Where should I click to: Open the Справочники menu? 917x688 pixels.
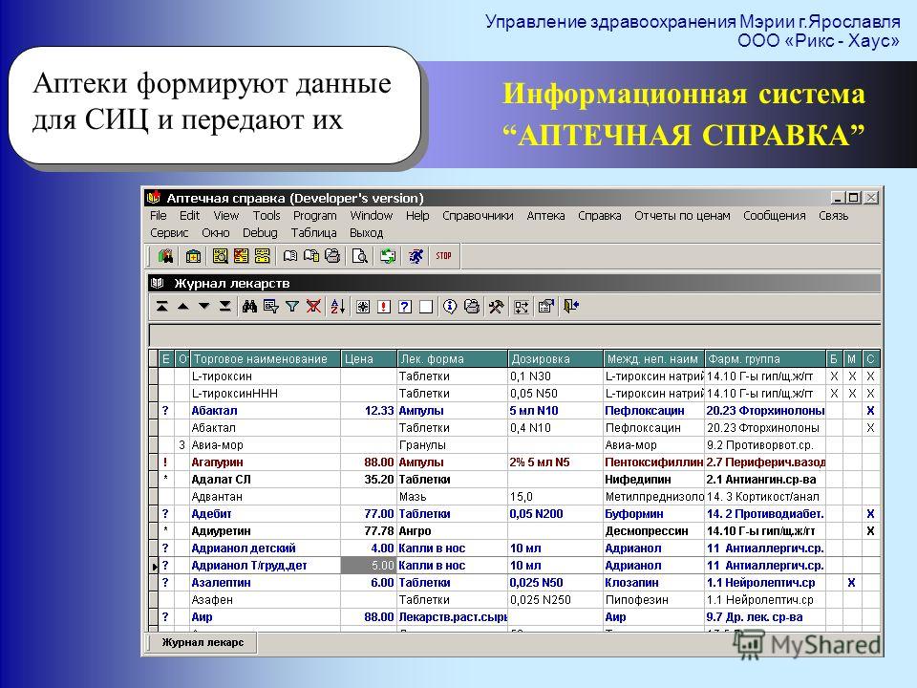tap(478, 215)
